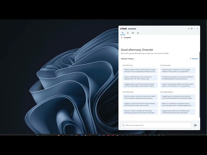Image resolution: width=207 pixels, height=155 pixels.
Task: Click the 'Test Optimization' heading text
Action: (x=167, y=92)
